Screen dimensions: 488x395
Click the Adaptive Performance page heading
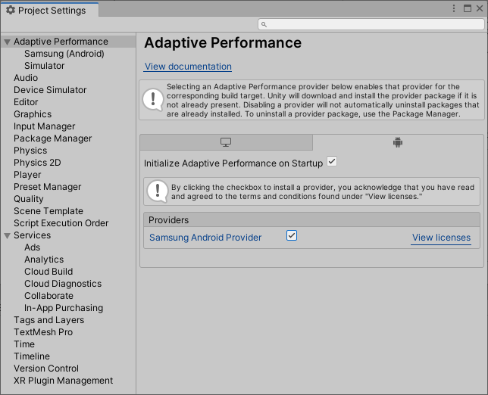223,42
